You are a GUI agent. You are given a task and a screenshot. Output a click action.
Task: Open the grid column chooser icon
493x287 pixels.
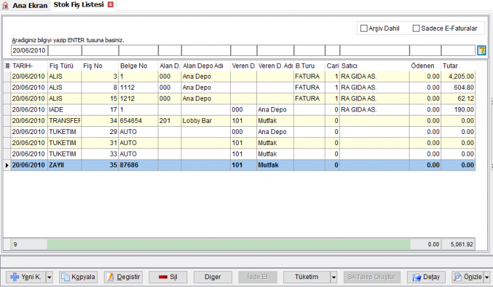(x=7, y=66)
